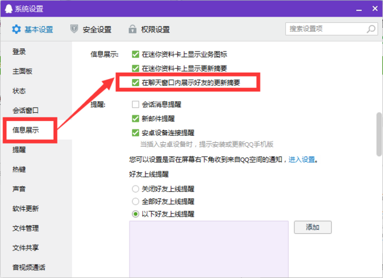Select 会话窗口 in the sidebar
The width and height of the screenshot is (383, 278).
(26, 110)
